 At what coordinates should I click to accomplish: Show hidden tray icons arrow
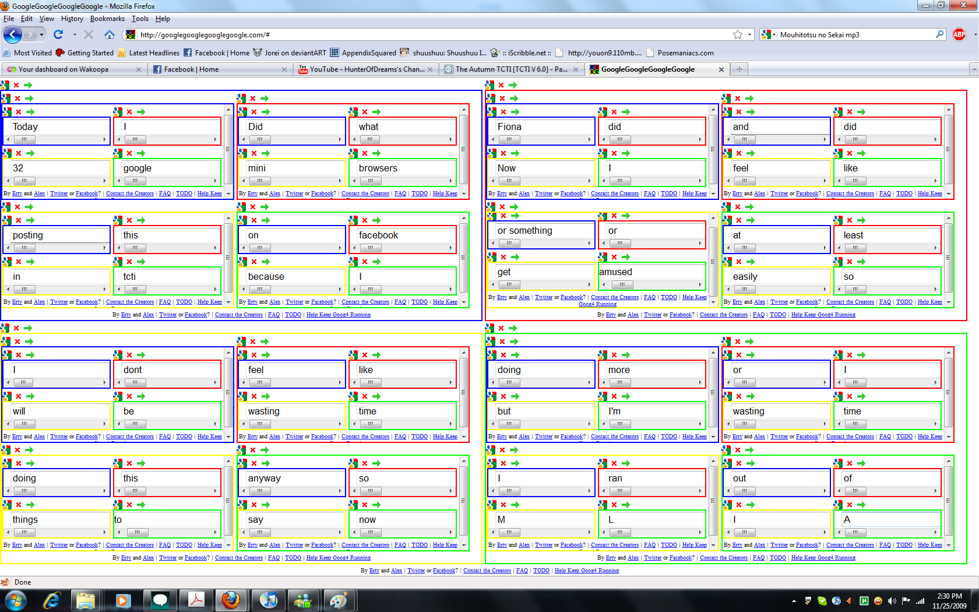[x=794, y=601]
